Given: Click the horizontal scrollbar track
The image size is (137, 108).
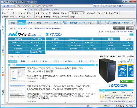Looking at the screenshot, I should [x=69, y=103].
